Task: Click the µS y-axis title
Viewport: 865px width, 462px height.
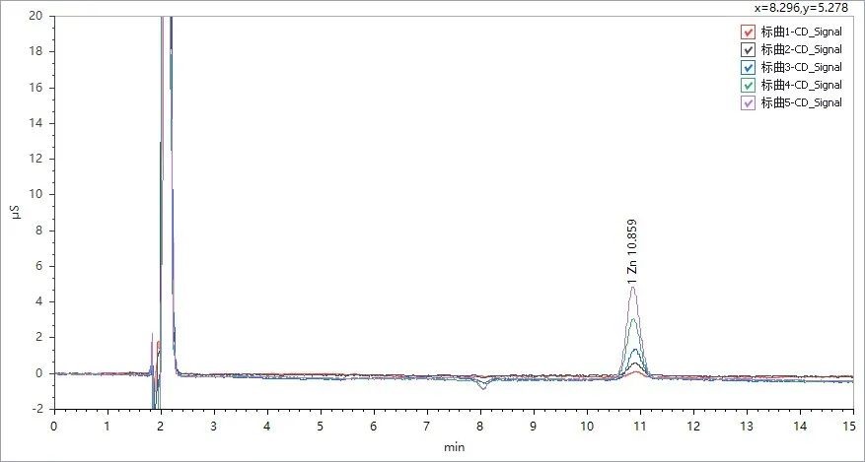Action: tap(15, 212)
